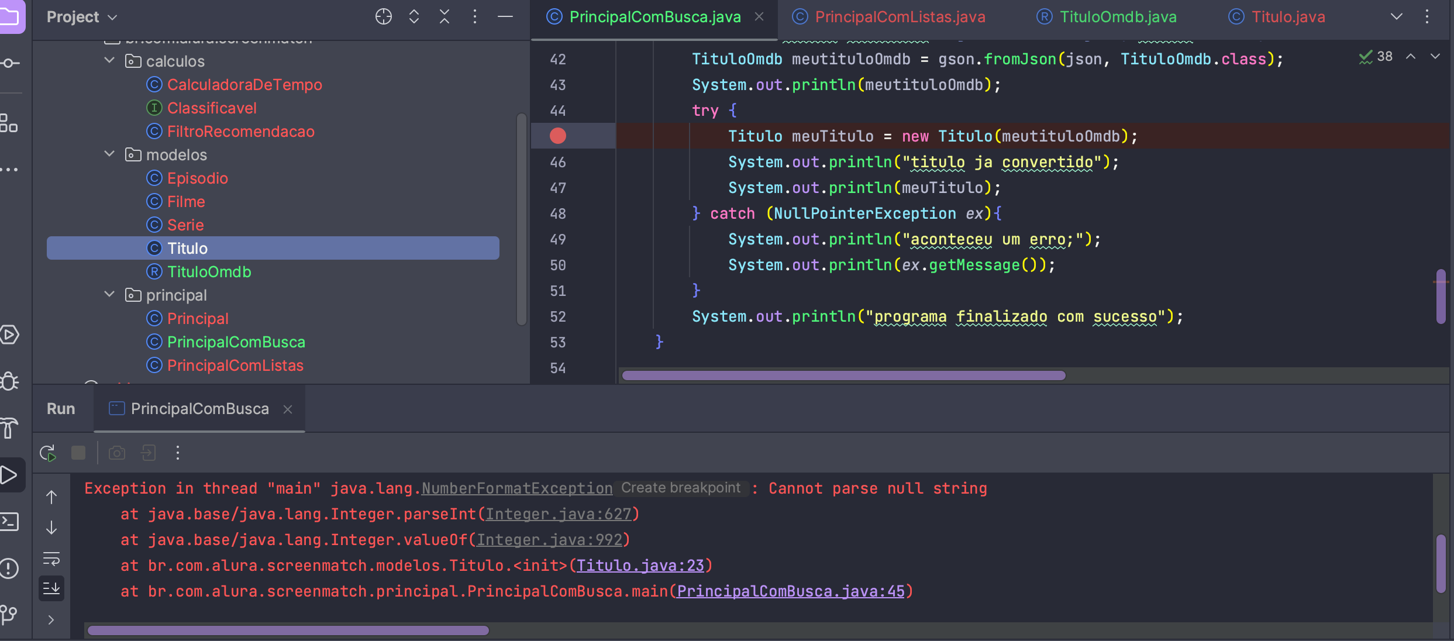Open the Run tool window icon

point(9,475)
